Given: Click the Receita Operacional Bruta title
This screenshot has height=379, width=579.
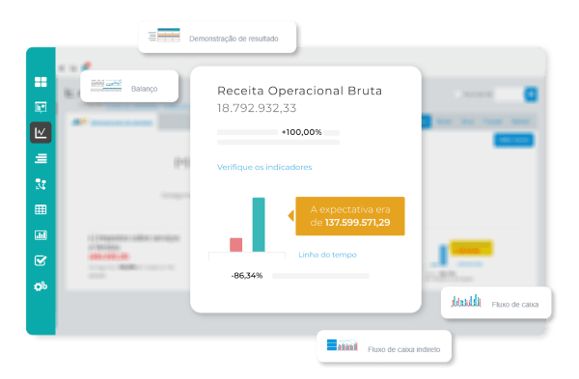Looking at the screenshot, I should pyautogui.click(x=299, y=91).
